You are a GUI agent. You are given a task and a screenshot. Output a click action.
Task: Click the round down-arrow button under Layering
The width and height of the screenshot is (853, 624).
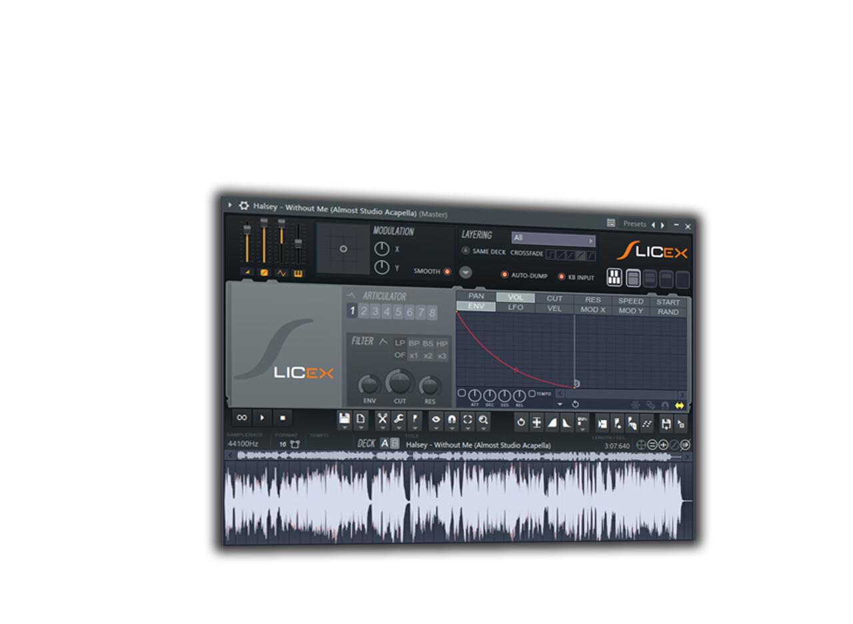tap(466, 272)
